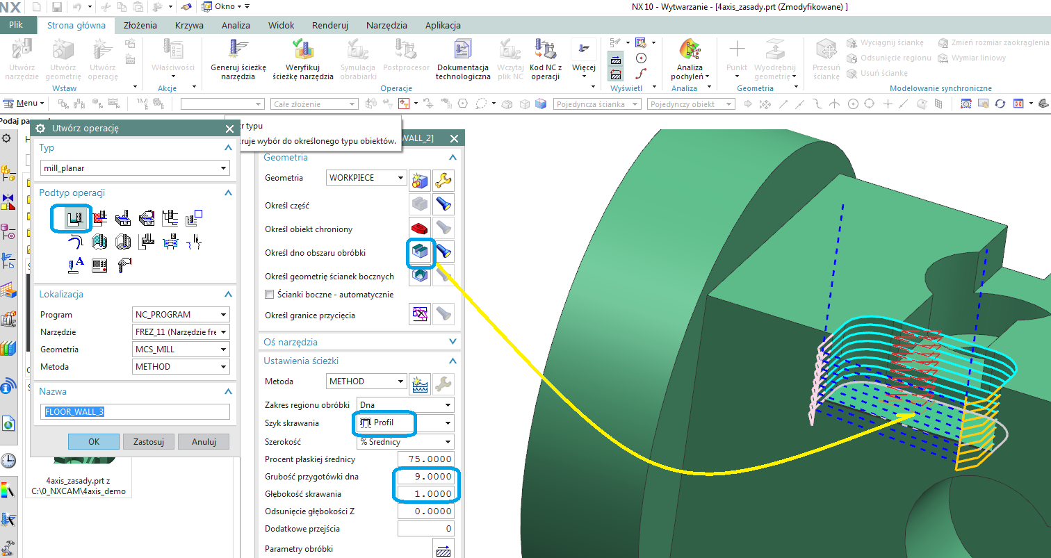The height and width of the screenshot is (558, 1051).
Task: Click the Więcej button
Action: 583,57
